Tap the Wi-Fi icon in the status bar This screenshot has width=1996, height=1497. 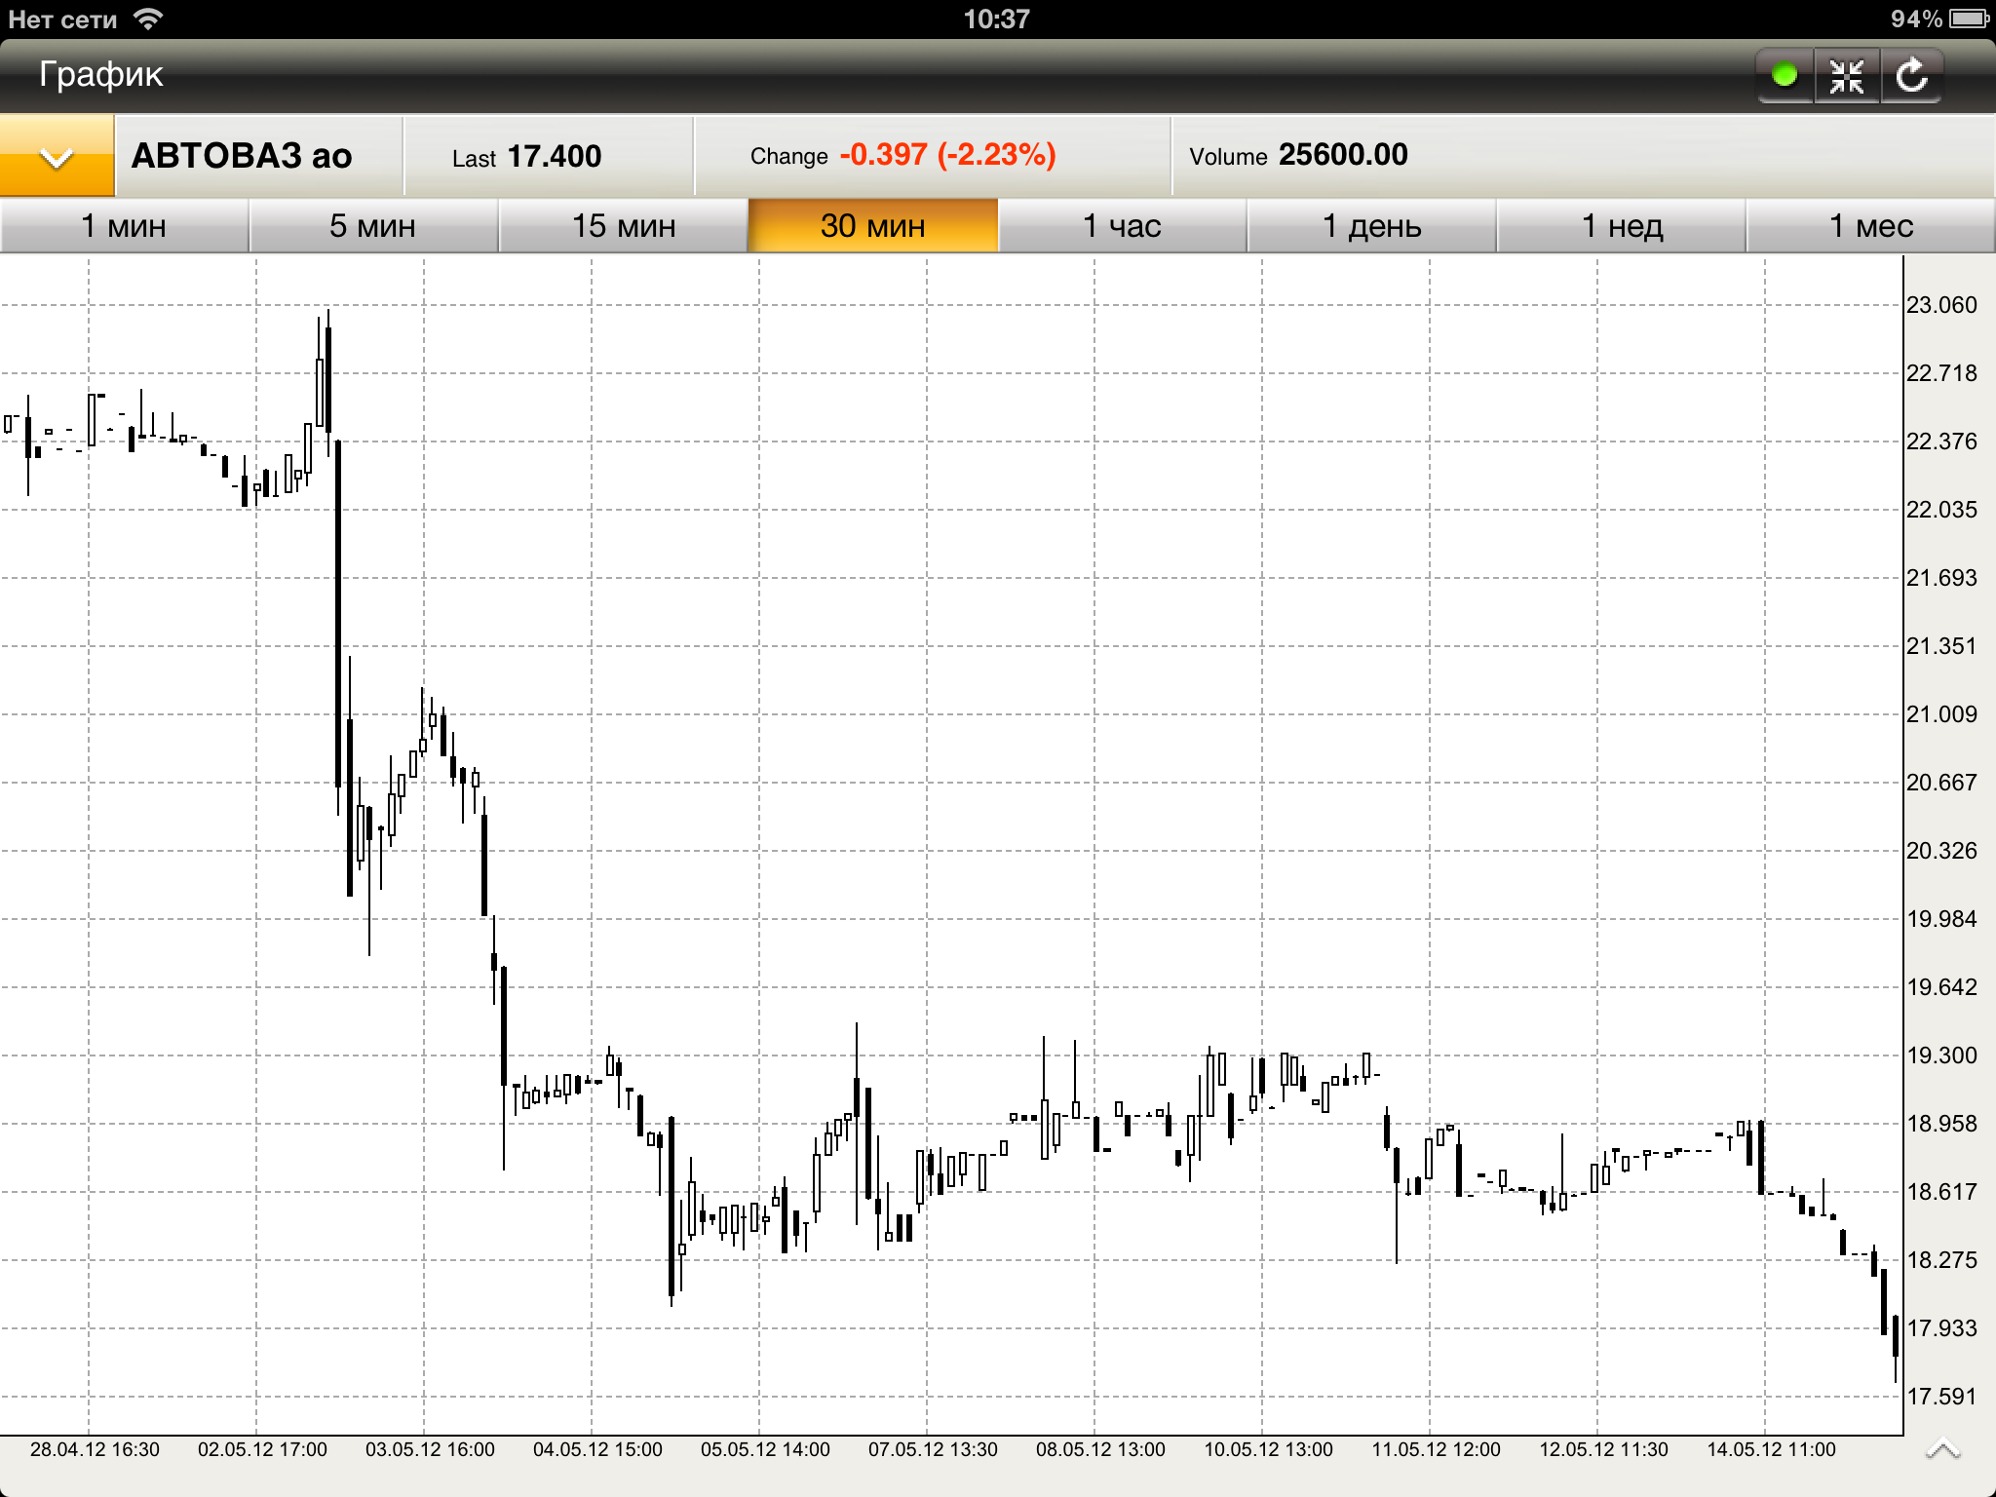coord(148,19)
